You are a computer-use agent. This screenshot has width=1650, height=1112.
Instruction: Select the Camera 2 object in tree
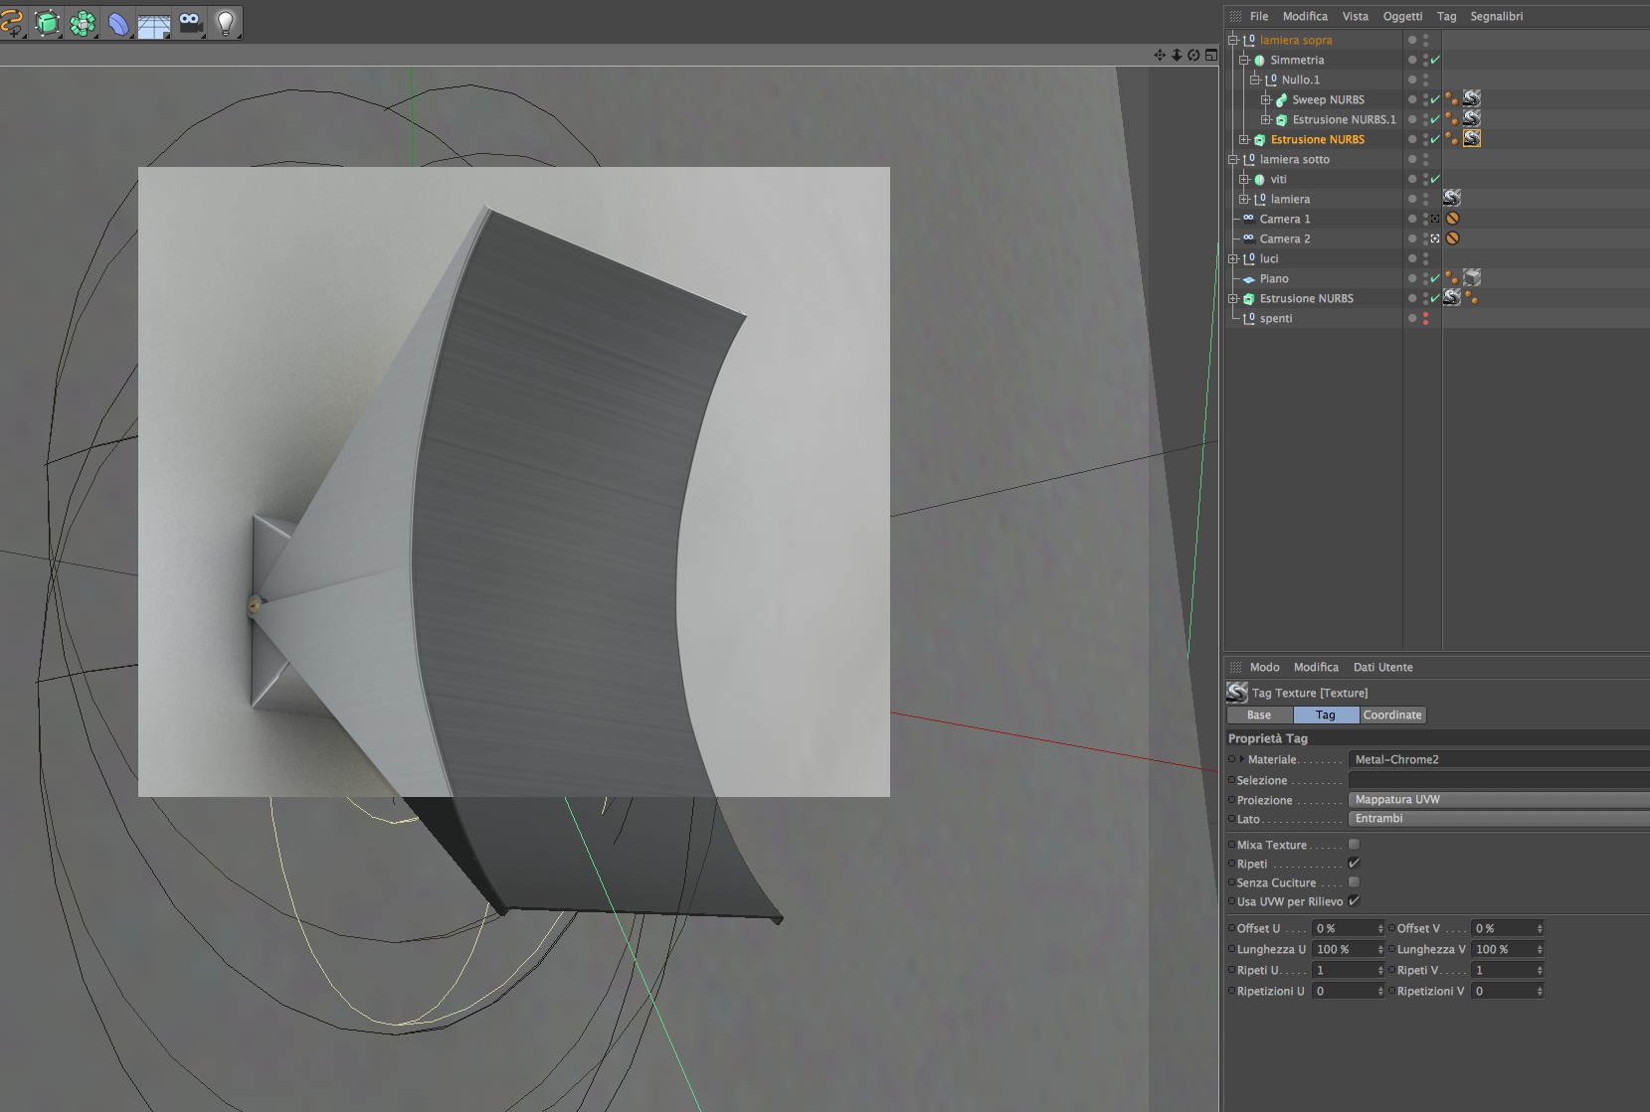(x=1284, y=238)
